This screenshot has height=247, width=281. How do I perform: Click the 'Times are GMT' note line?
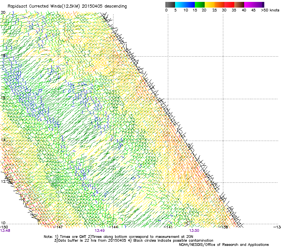point(118,237)
